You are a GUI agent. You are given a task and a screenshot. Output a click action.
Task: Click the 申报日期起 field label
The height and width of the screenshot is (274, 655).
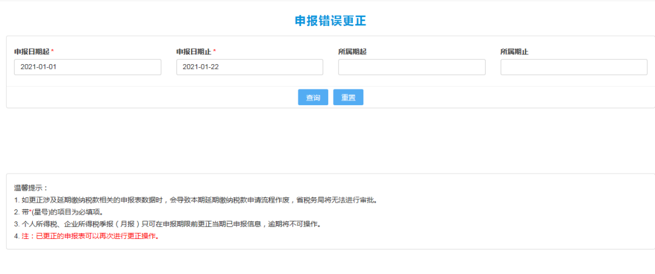point(32,51)
